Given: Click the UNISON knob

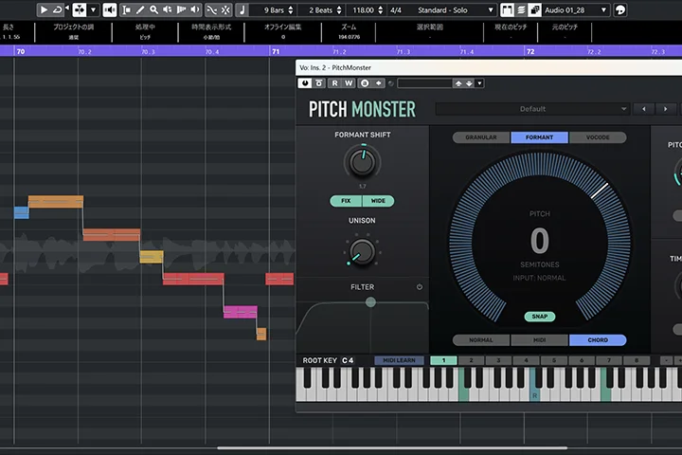Looking at the screenshot, I should 362,251.
